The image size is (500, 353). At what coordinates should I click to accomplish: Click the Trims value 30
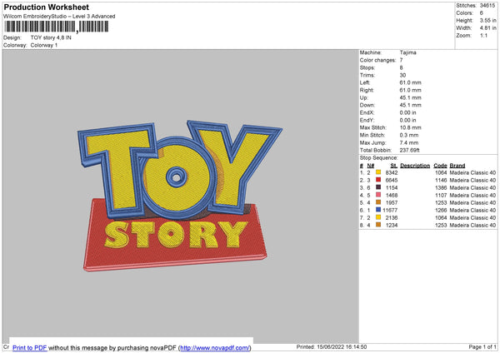402,75
